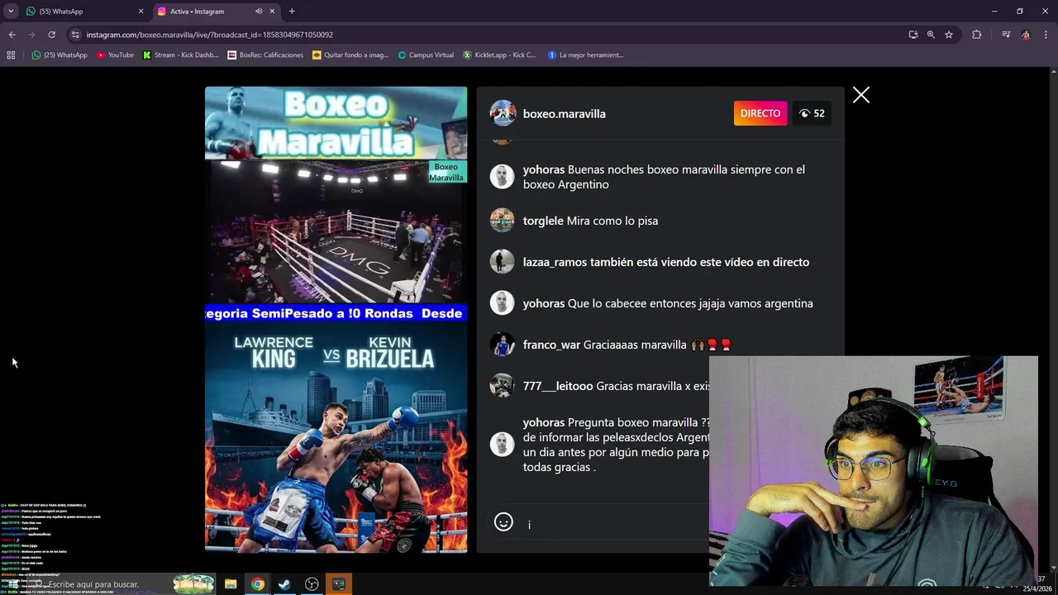Go back to previous page
The height and width of the screenshot is (595, 1058).
coord(12,35)
